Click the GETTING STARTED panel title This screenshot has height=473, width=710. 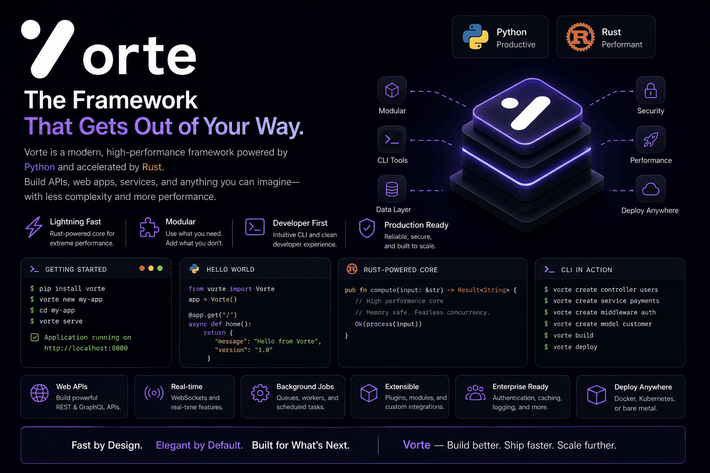click(x=76, y=269)
